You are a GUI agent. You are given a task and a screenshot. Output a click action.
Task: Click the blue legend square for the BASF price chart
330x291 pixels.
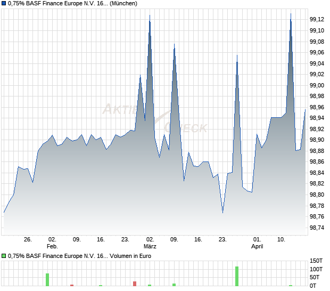pyautogui.click(x=4, y=4)
